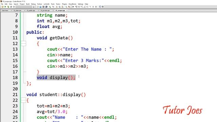Click the Redo arrow icon
Screen dimensions: 217x122
[53, 7]
